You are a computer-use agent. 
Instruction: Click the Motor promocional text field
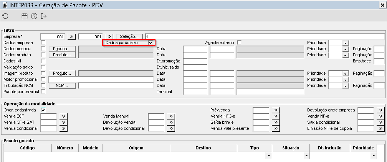[x=101, y=80]
